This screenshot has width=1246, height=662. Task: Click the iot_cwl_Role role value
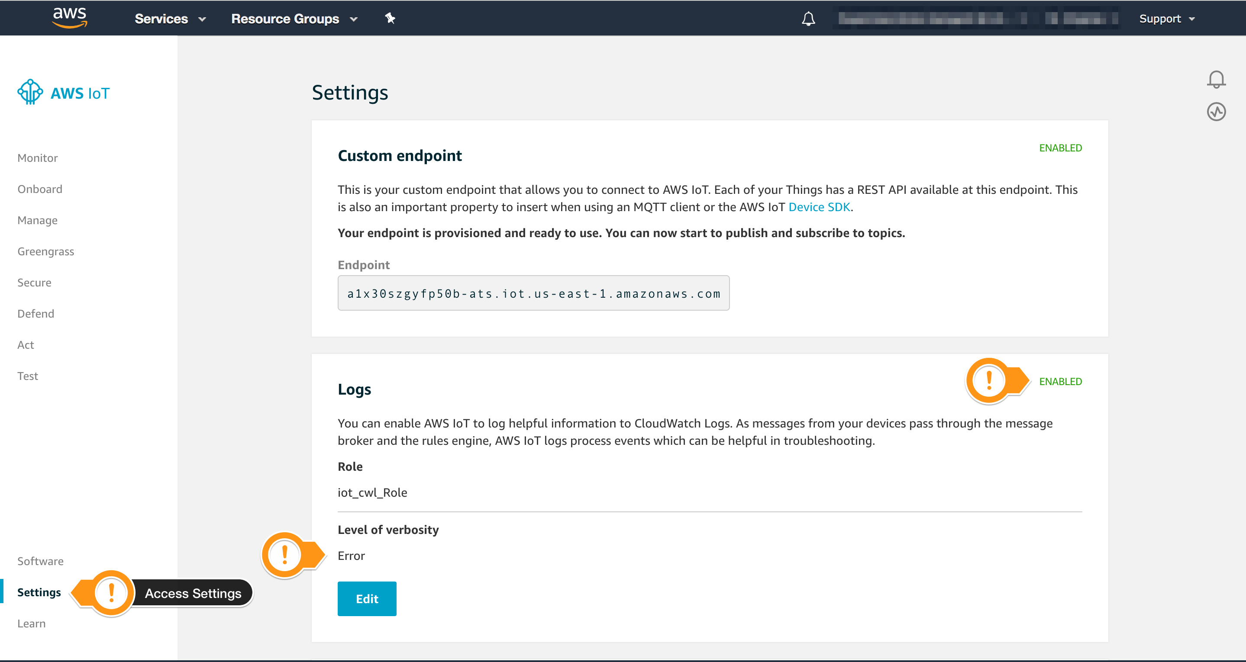(x=372, y=493)
